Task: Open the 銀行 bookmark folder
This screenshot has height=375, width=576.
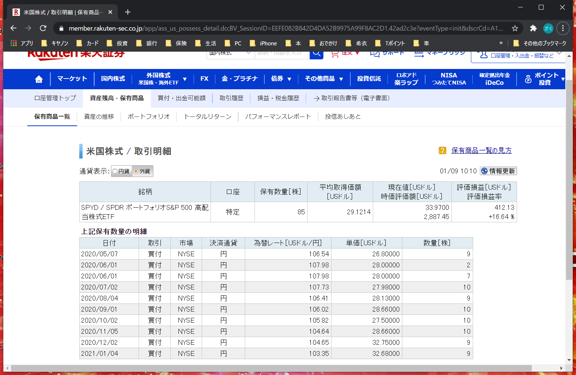Action: click(x=146, y=43)
